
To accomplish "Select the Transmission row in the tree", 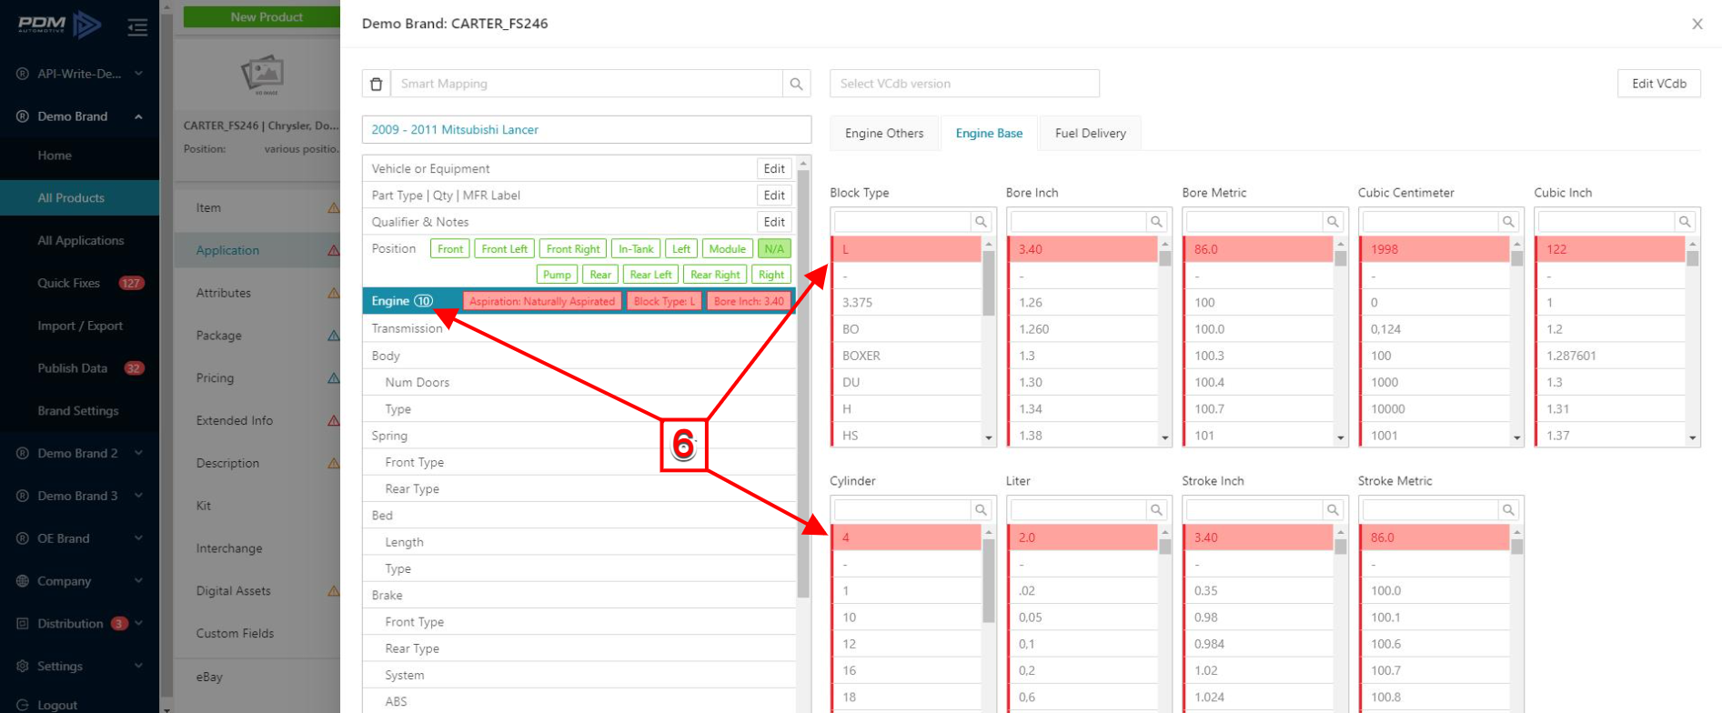I will point(579,329).
